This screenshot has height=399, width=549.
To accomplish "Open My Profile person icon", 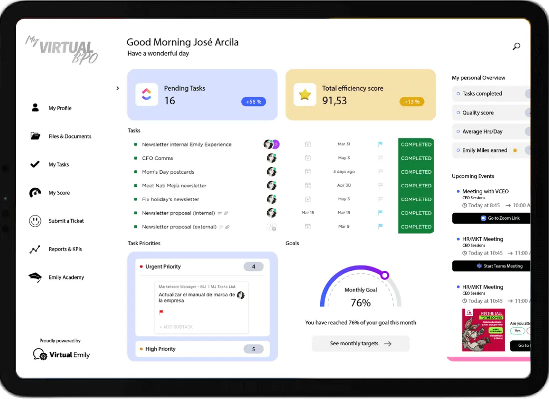I will [35, 108].
